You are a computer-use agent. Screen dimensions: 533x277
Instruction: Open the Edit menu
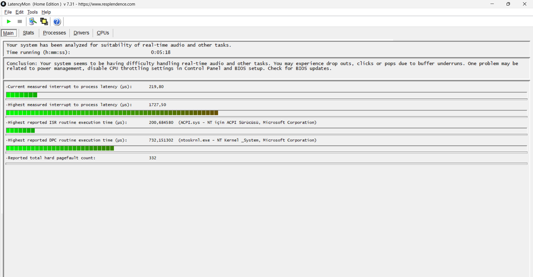[19, 12]
